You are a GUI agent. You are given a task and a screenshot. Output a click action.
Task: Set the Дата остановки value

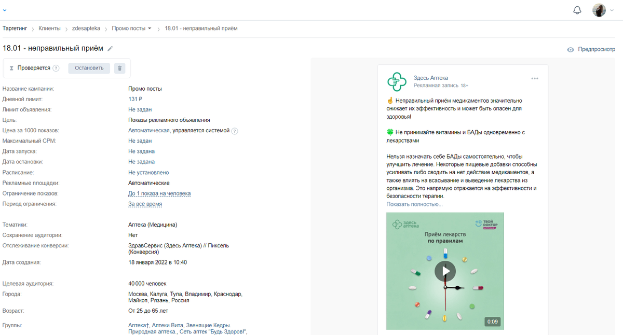tap(141, 162)
